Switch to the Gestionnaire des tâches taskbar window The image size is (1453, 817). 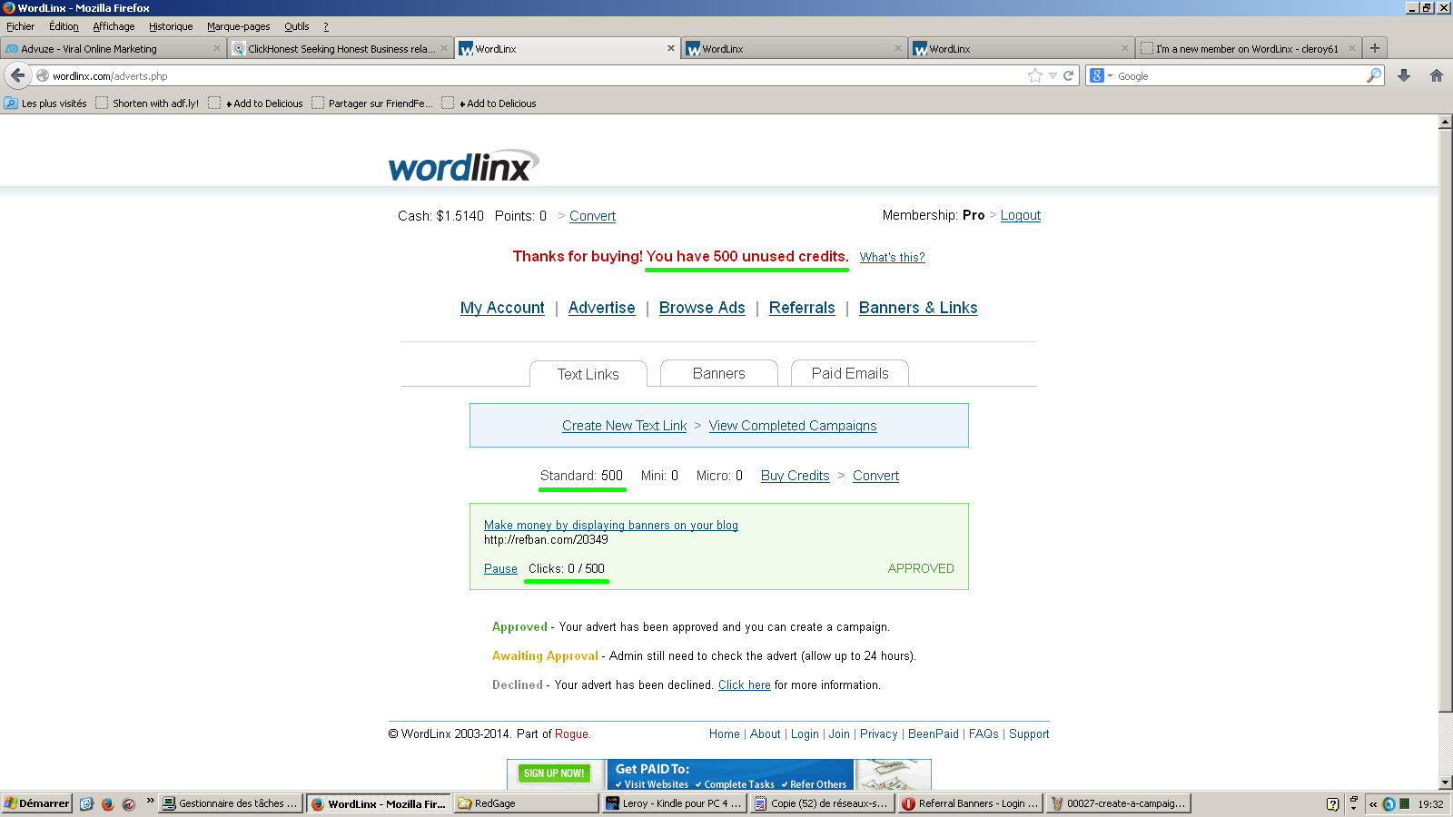pos(231,803)
